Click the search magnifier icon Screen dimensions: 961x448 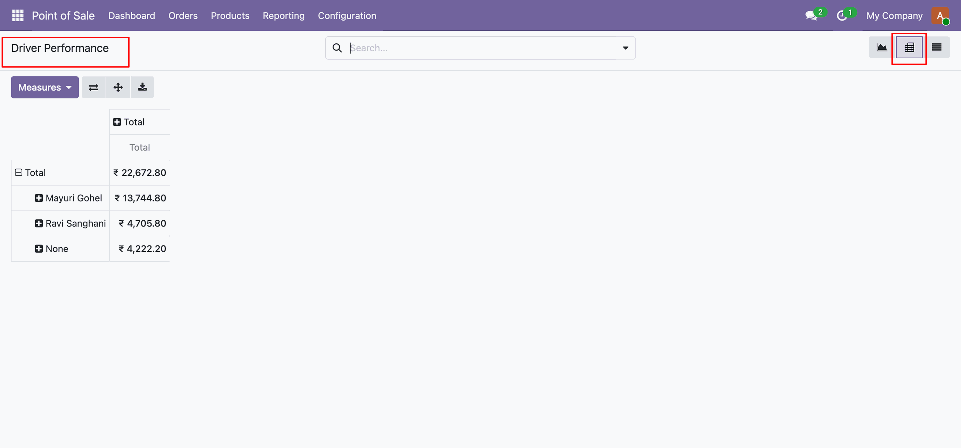click(337, 48)
